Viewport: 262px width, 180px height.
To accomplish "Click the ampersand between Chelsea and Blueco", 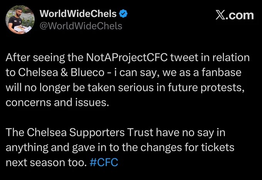I will click(64, 73).
